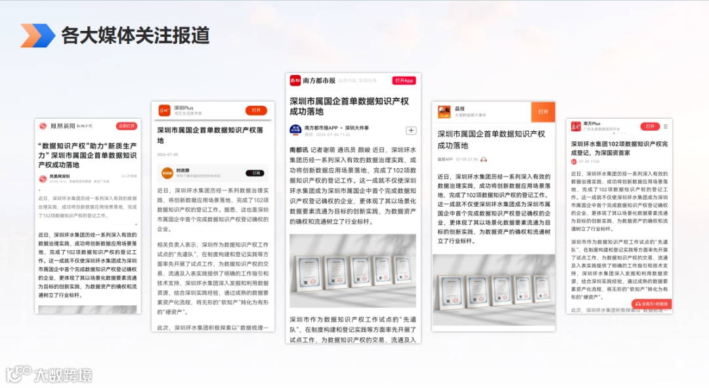
Task: Tap the black 订阅 button next to 时政眼
Action: [255, 173]
